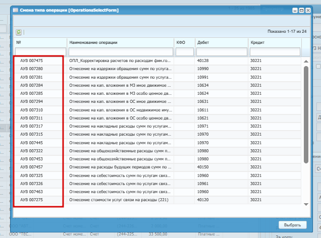
Task: Click operation name ОПЛ_Корректировка расчетов по расходам
Action: click(120, 61)
